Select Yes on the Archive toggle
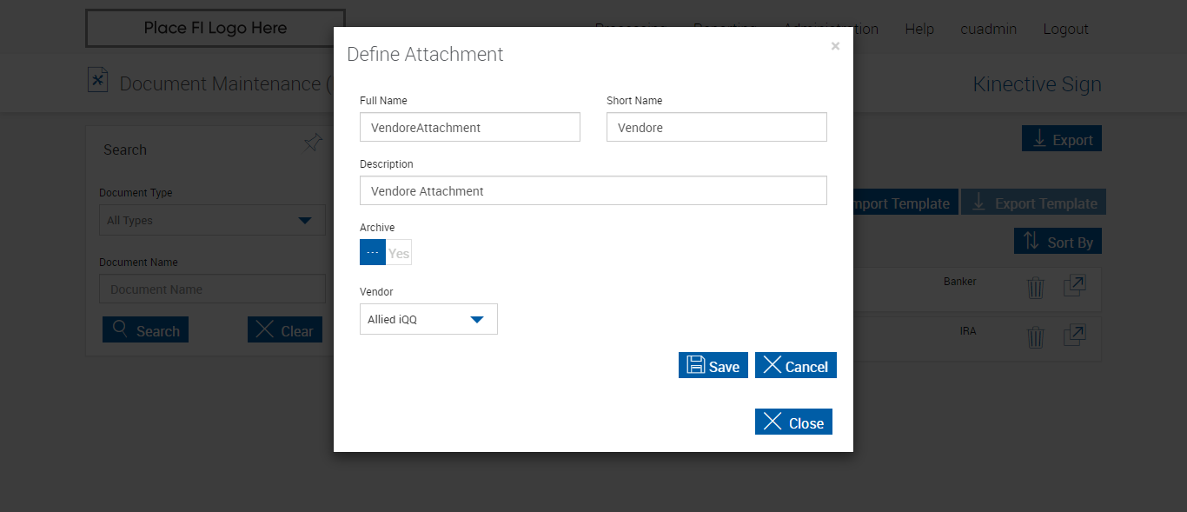 [x=399, y=253]
